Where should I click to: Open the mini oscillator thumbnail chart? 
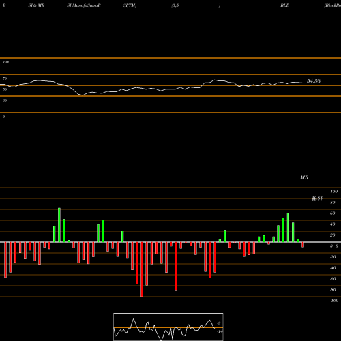(168, 327)
